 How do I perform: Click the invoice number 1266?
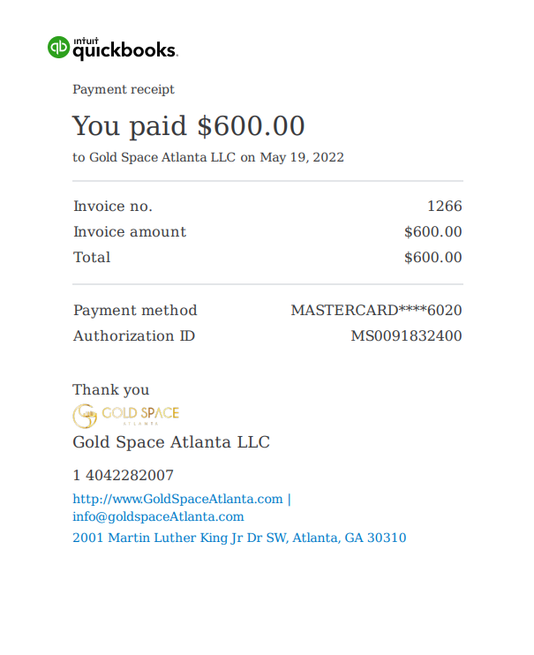pyautogui.click(x=445, y=206)
